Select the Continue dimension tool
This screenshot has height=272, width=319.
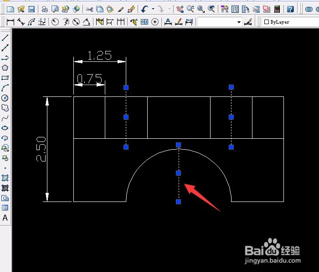pyautogui.click(x=121, y=22)
